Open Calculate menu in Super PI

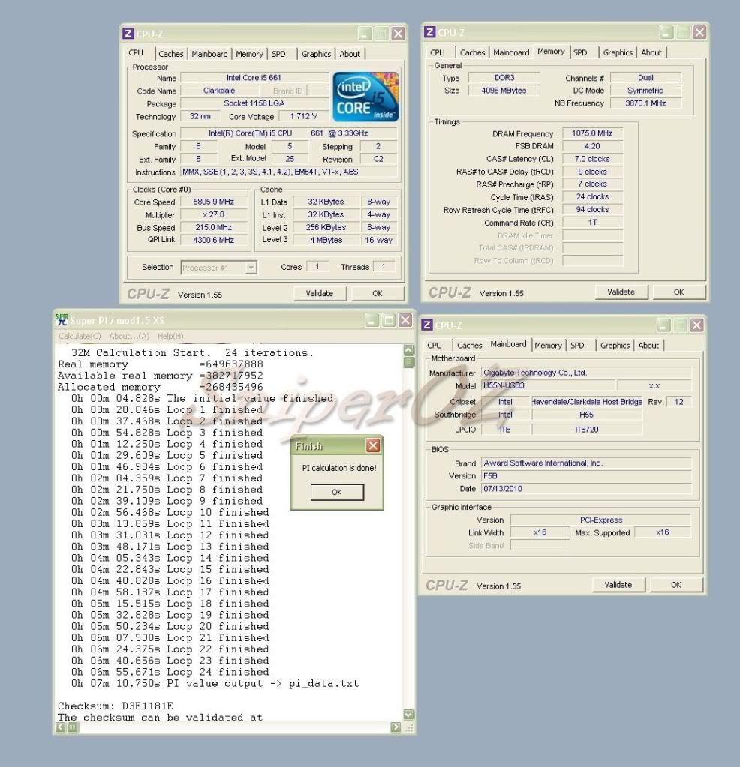coord(80,336)
